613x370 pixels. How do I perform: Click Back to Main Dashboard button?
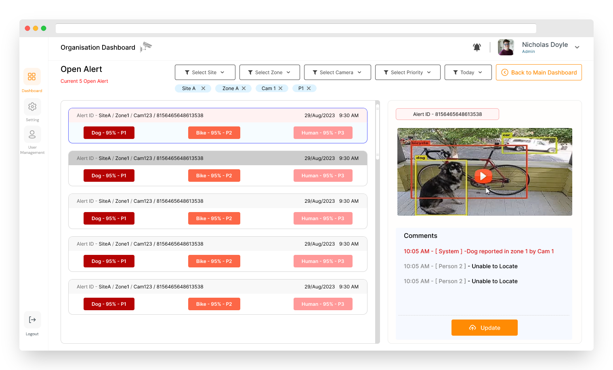click(539, 73)
